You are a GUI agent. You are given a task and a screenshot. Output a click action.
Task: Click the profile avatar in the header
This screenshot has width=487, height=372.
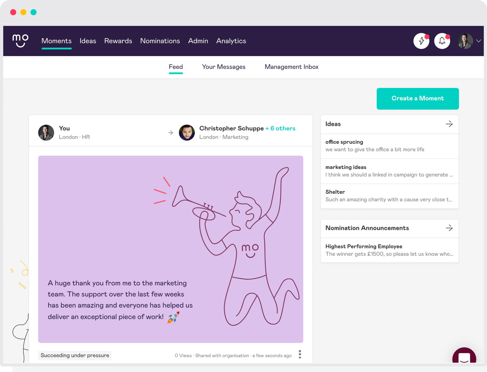click(x=465, y=41)
